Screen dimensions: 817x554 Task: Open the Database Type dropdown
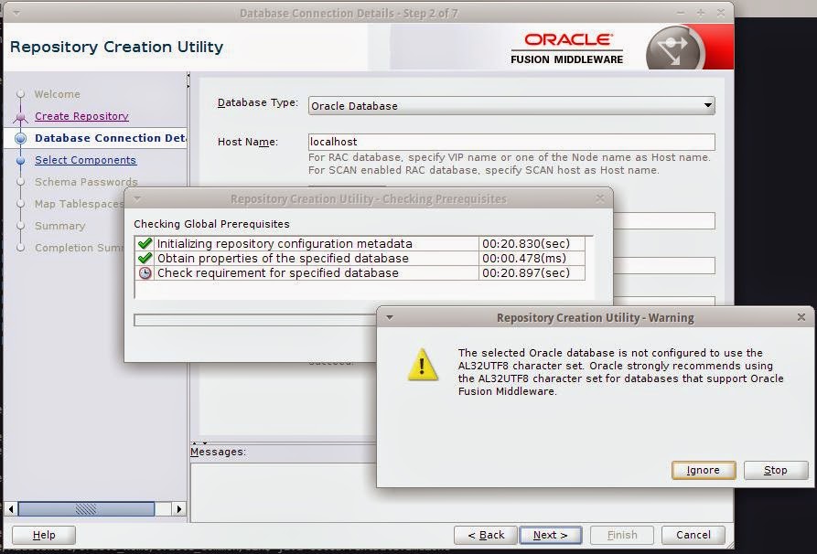tap(511, 106)
